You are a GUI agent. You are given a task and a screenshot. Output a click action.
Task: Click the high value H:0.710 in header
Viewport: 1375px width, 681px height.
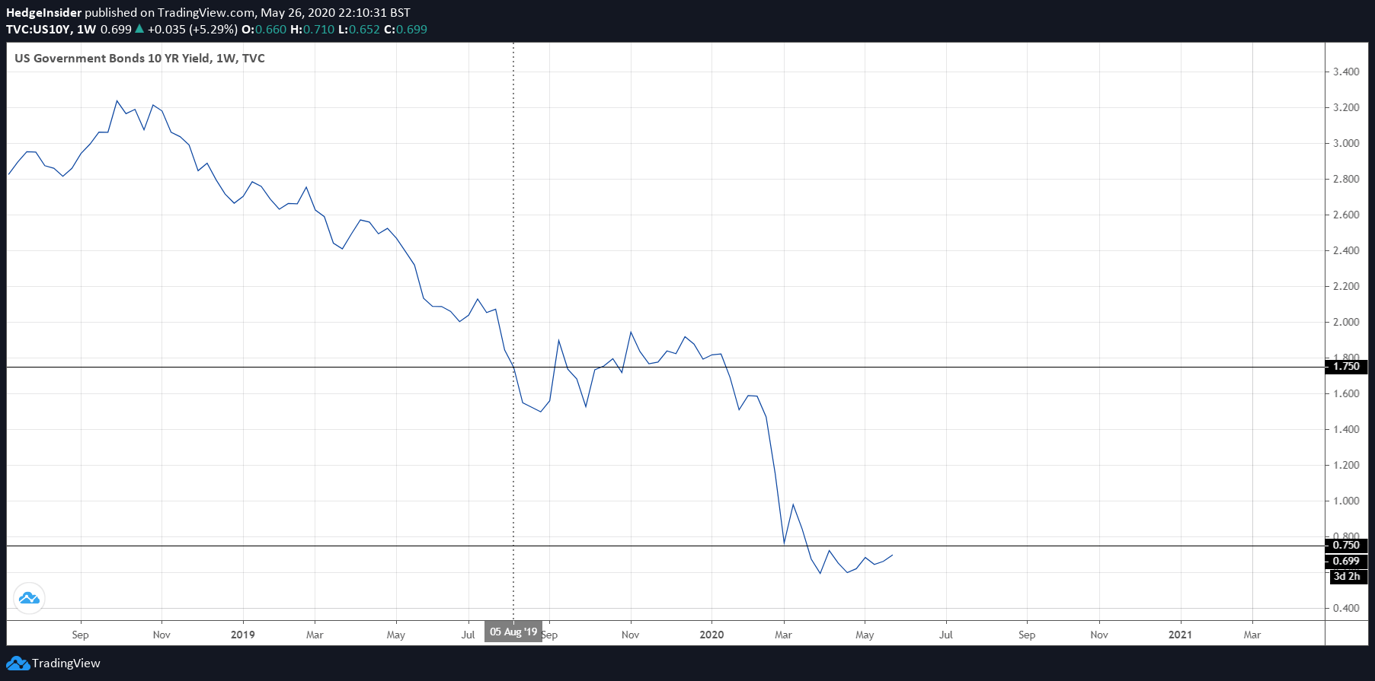pos(312,30)
